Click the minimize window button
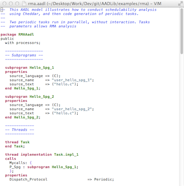184x186 pixels. (11, 4)
